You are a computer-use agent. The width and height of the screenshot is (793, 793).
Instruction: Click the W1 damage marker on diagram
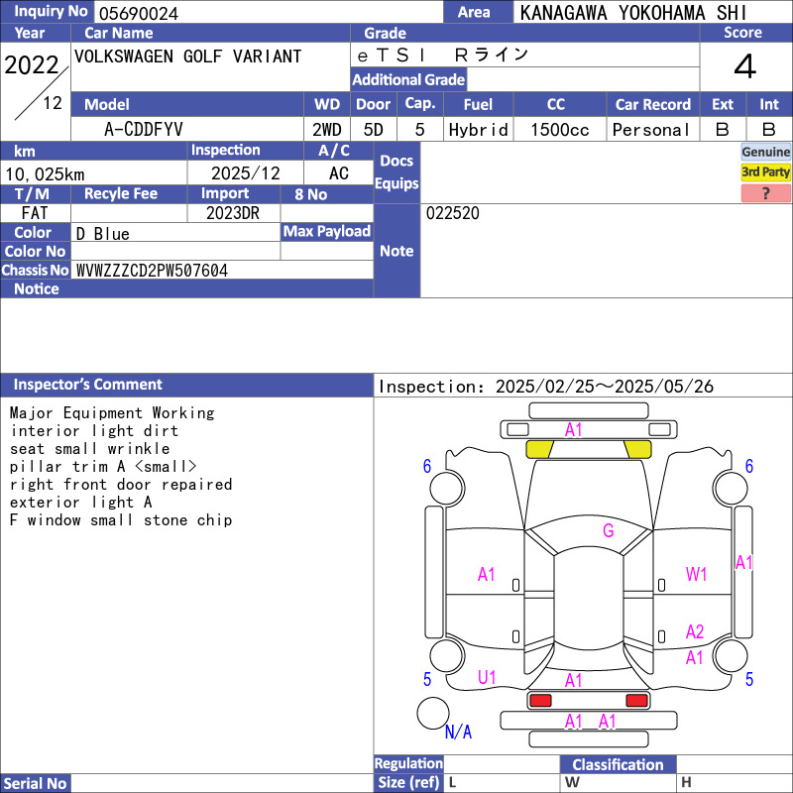coord(697,574)
